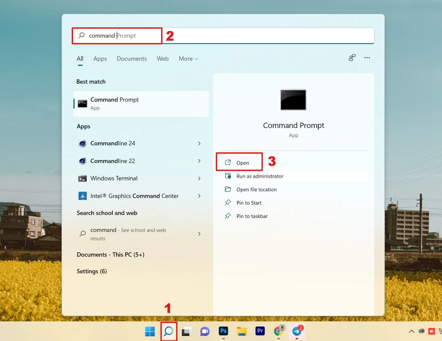The height and width of the screenshot is (341, 442).
Task: Select the Commandline 24 app result
Action: tap(141, 143)
